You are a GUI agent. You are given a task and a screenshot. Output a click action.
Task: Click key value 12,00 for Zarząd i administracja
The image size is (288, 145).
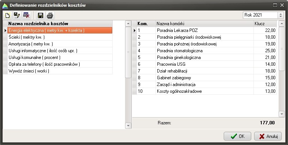tap(265, 85)
